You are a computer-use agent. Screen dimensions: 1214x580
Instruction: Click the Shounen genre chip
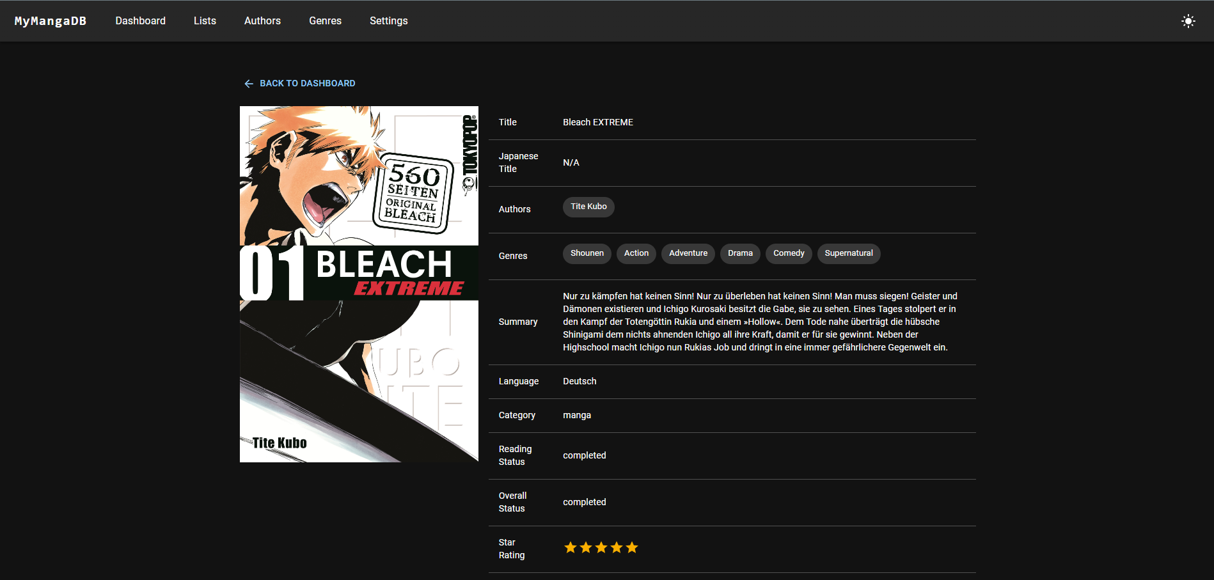[587, 253]
